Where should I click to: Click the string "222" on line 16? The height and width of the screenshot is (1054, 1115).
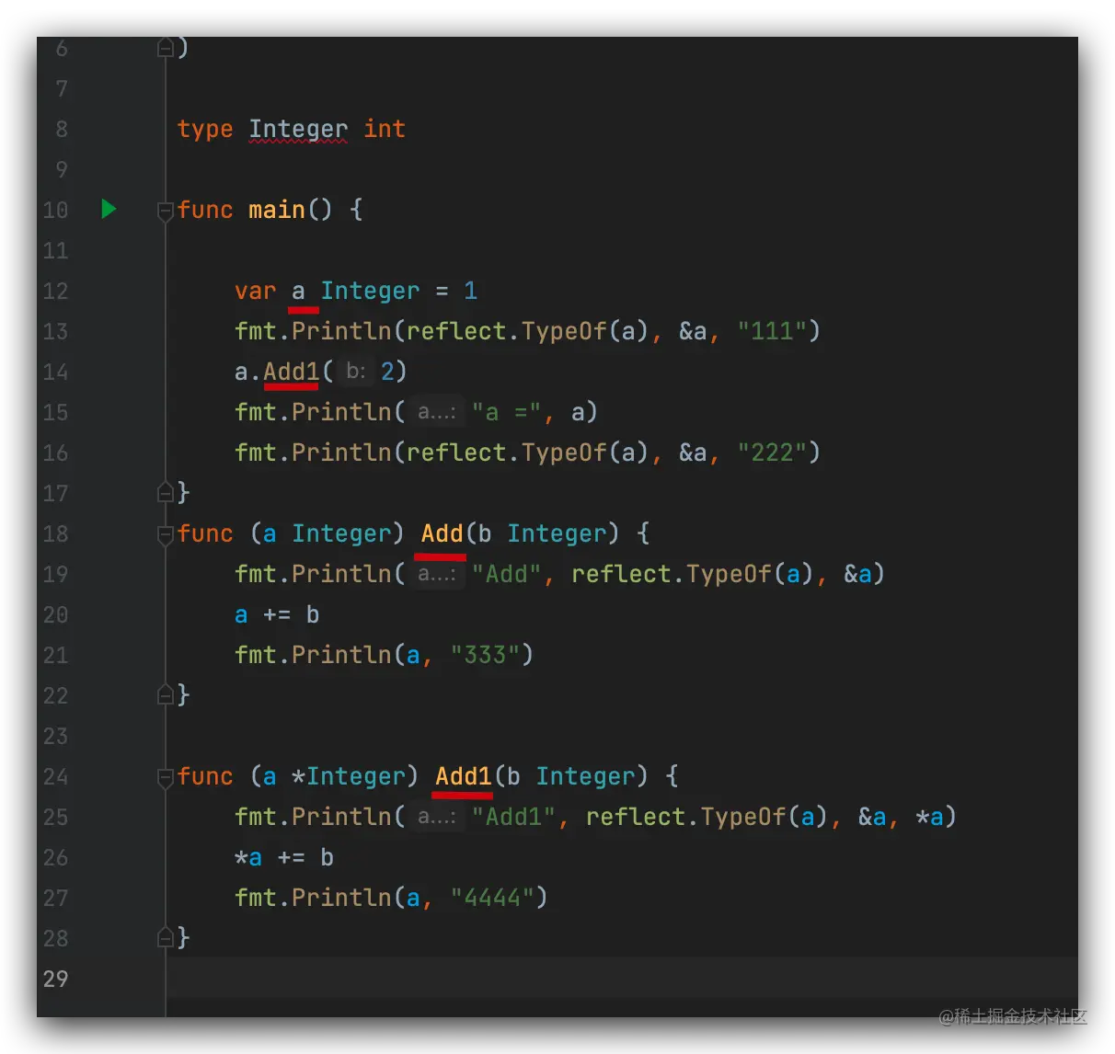771,453
